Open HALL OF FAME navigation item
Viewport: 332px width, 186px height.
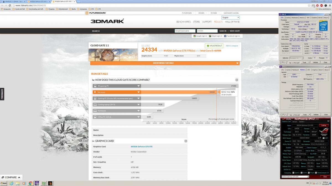[x=232, y=22]
